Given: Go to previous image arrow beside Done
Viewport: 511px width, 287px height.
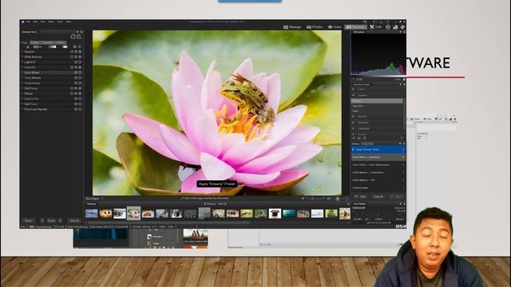Looking at the screenshot, I should pos(42,221).
